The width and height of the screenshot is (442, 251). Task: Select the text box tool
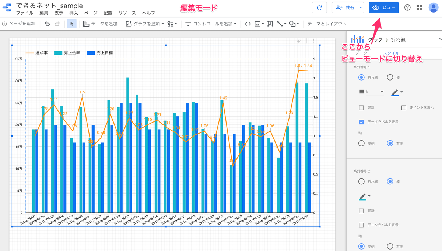click(270, 24)
